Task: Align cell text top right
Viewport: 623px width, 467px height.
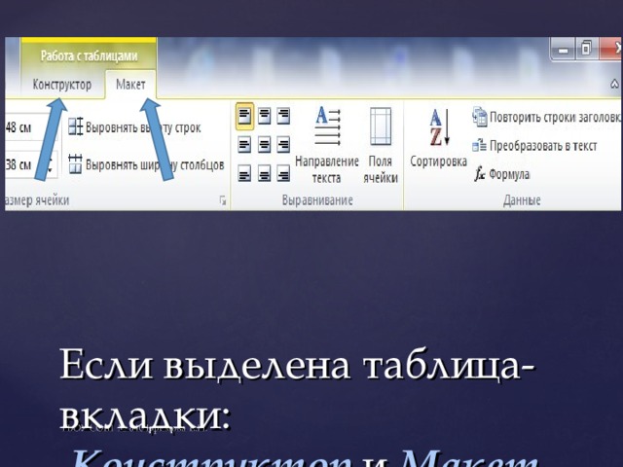Action: click(283, 116)
